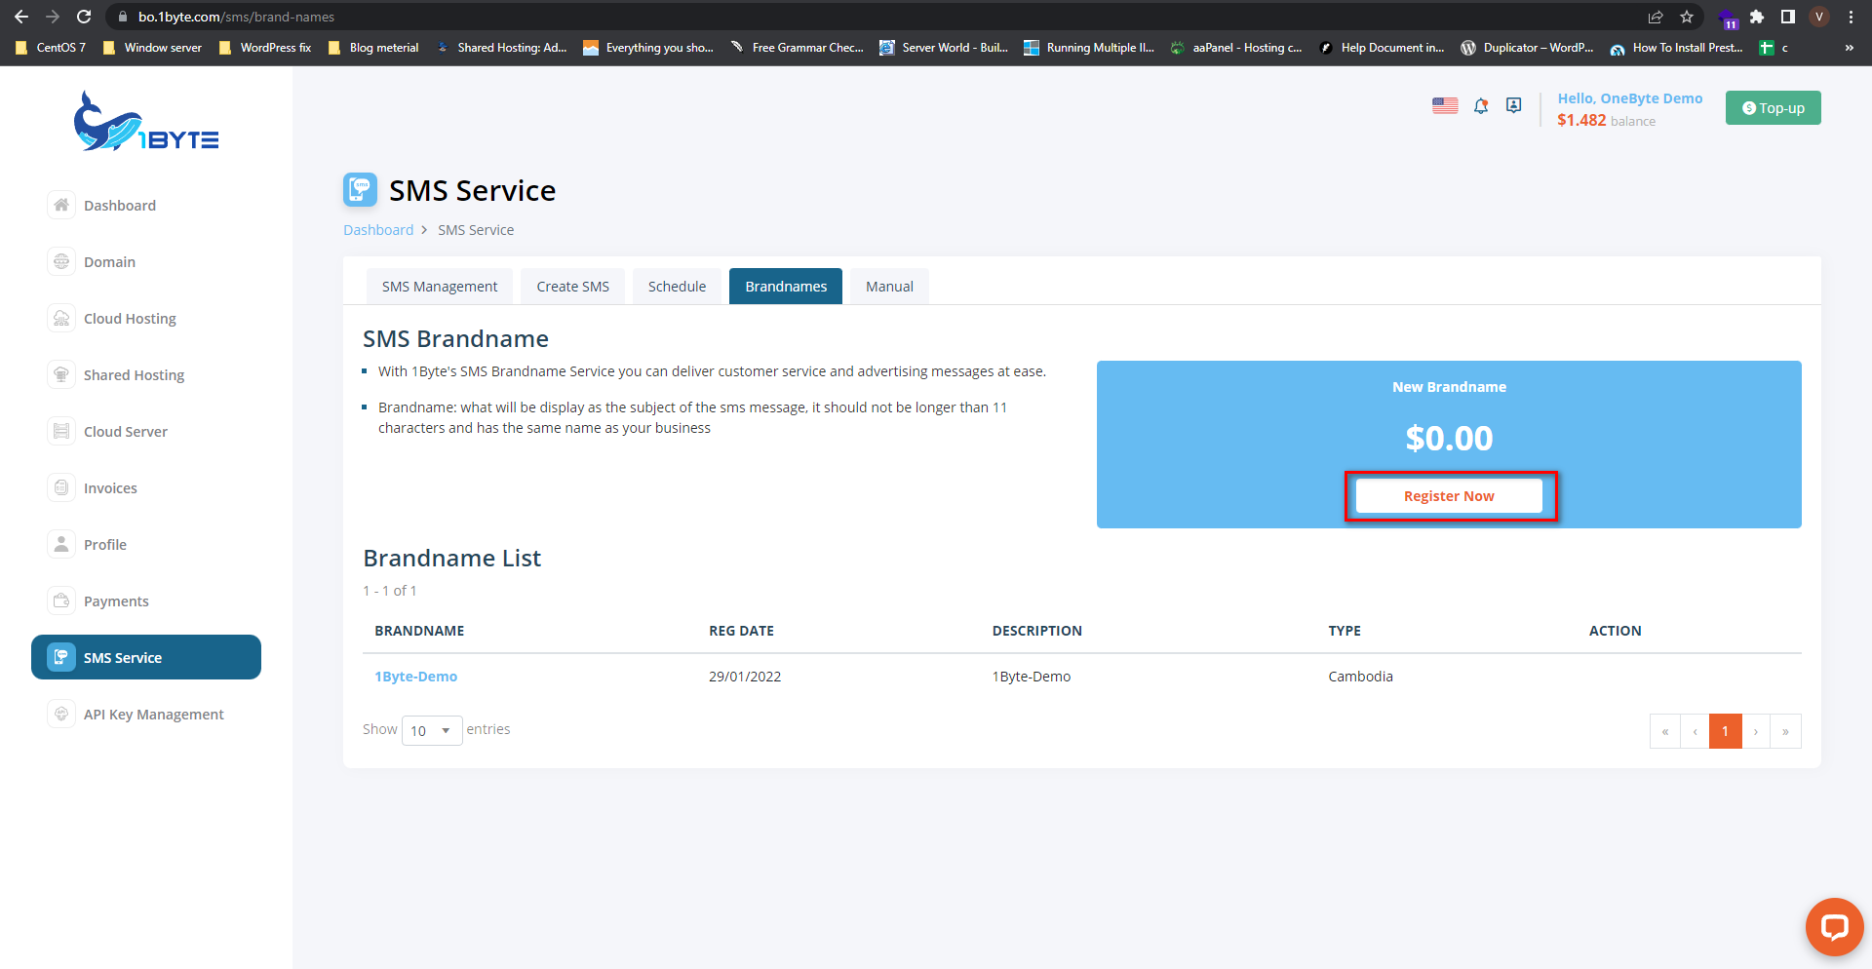1872x969 pixels.
Task: Go to pagination page 1
Action: (x=1725, y=731)
